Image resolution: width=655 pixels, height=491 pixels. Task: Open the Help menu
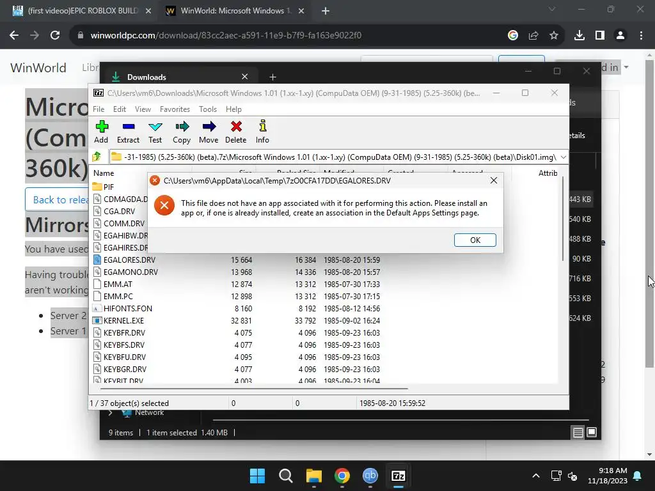(233, 109)
